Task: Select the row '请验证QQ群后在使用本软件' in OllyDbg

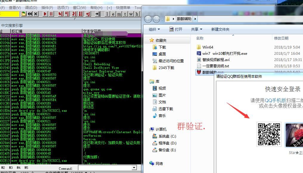Action: click(x=70, y=43)
